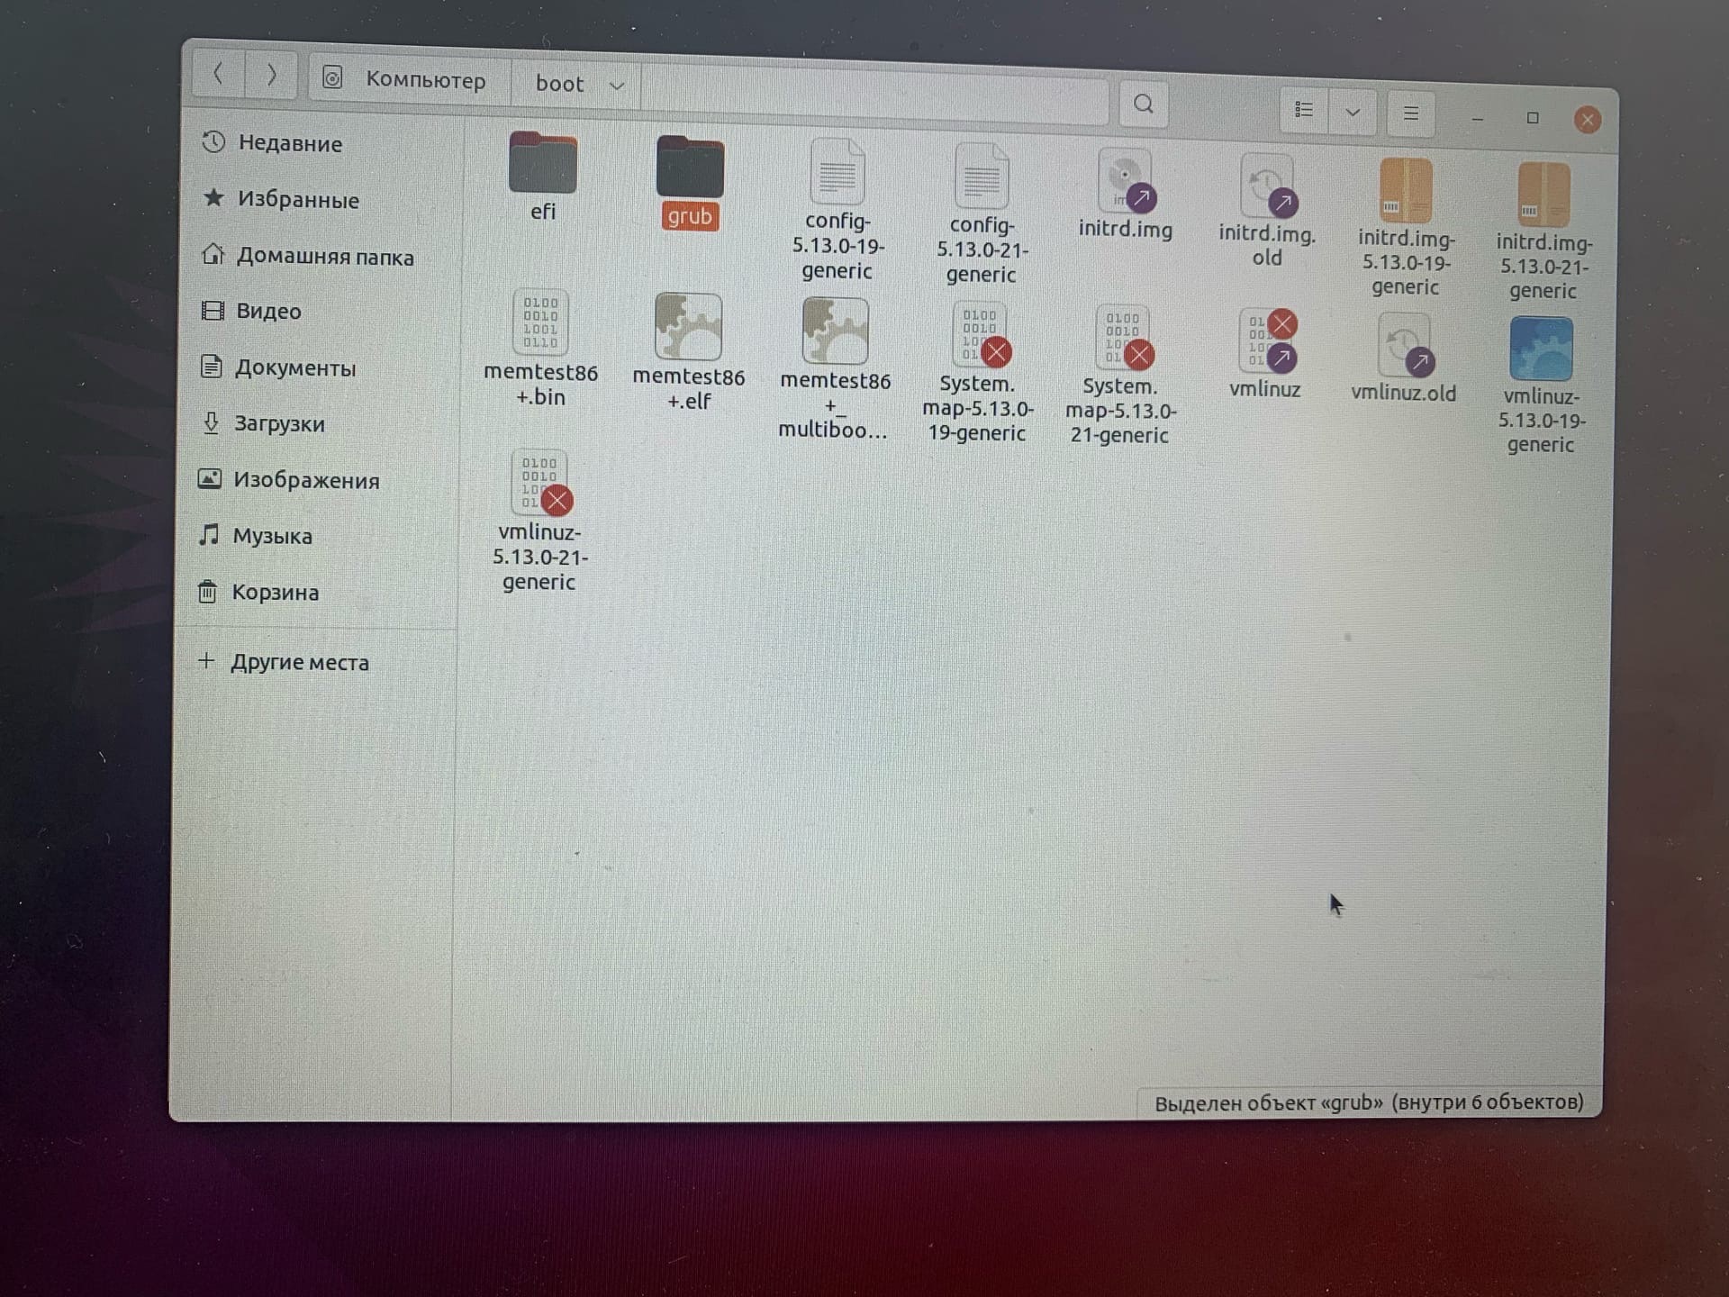Viewport: 1729px width, 1297px height.
Task: Select memtest86+.elf executable icon
Action: 689,328
